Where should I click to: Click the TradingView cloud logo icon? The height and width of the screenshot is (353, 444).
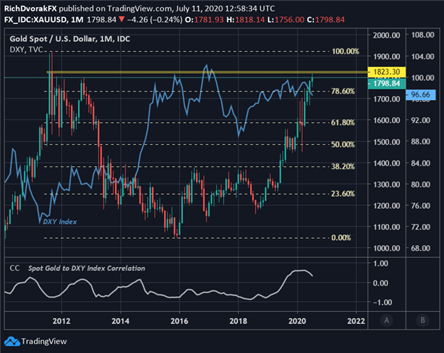(12, 342)
